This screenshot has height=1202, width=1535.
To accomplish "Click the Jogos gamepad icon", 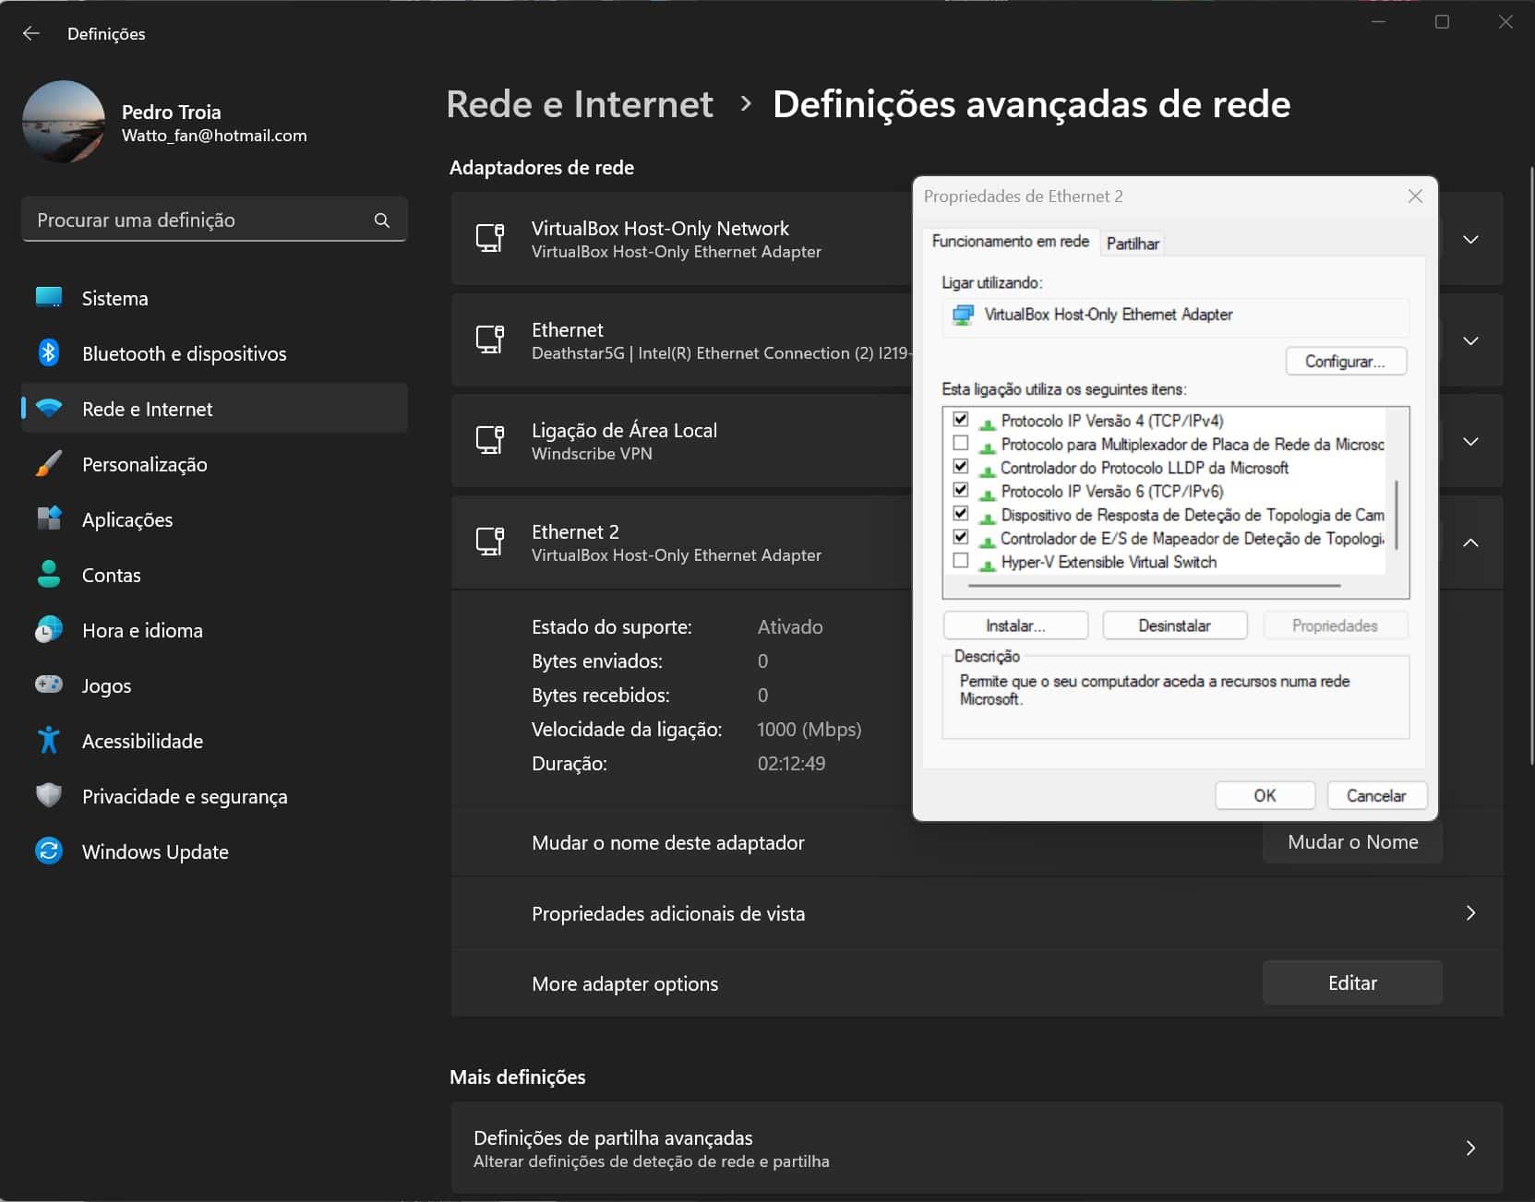I will (49, 684).
